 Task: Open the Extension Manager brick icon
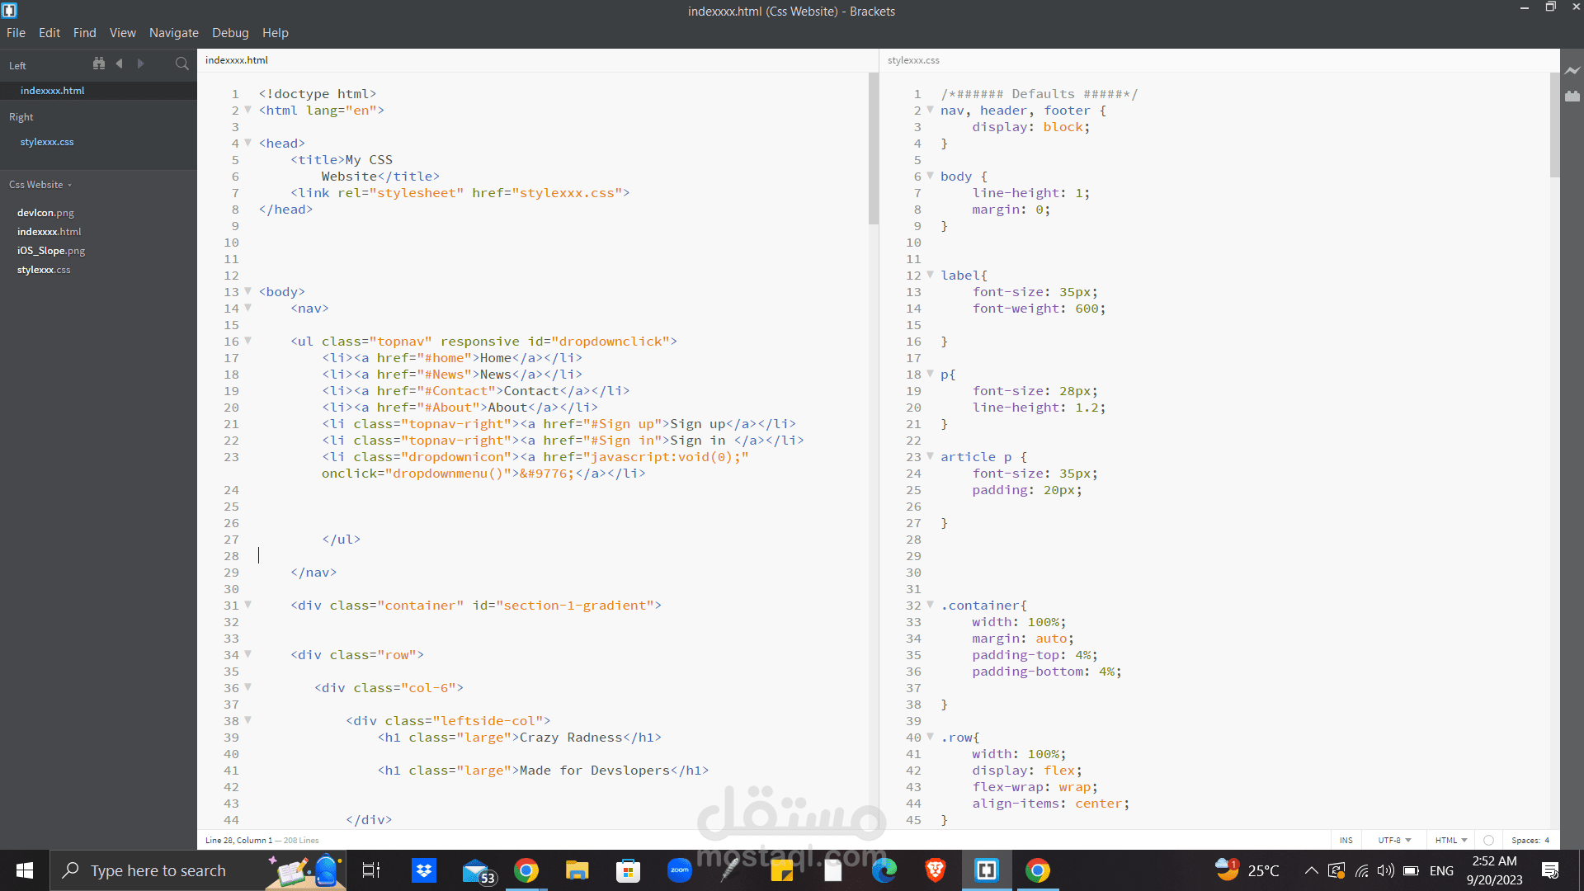(x=1572, y=97)
